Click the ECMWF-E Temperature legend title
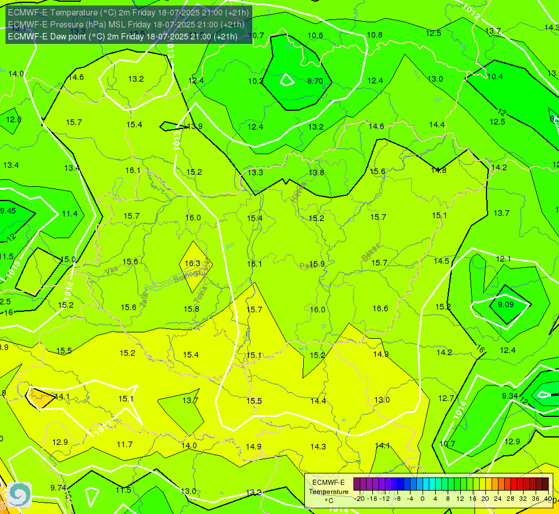 point(328,492)
